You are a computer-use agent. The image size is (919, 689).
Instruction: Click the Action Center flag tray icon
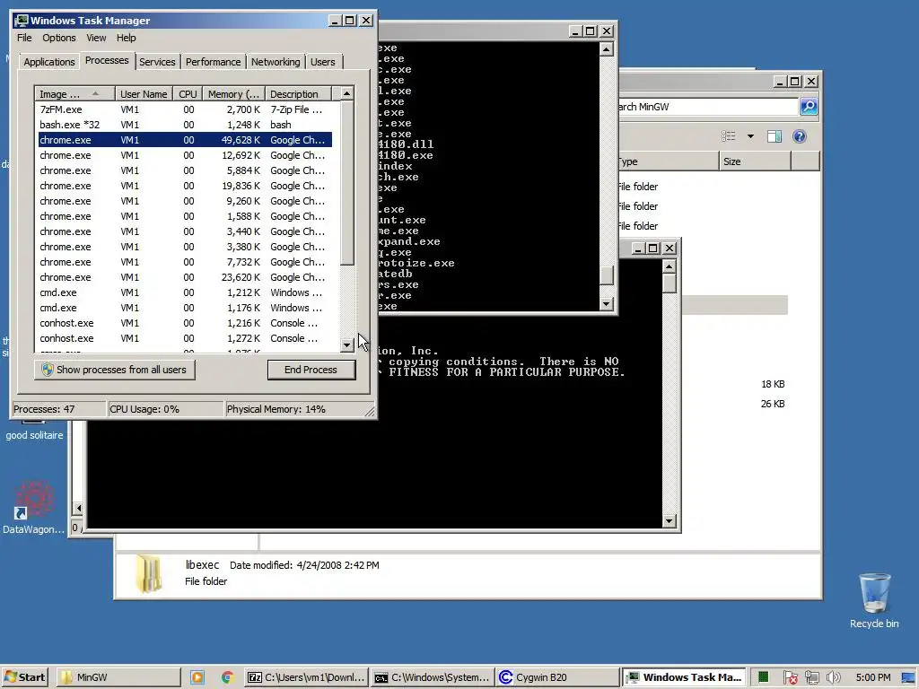click(x=790, y=677)
